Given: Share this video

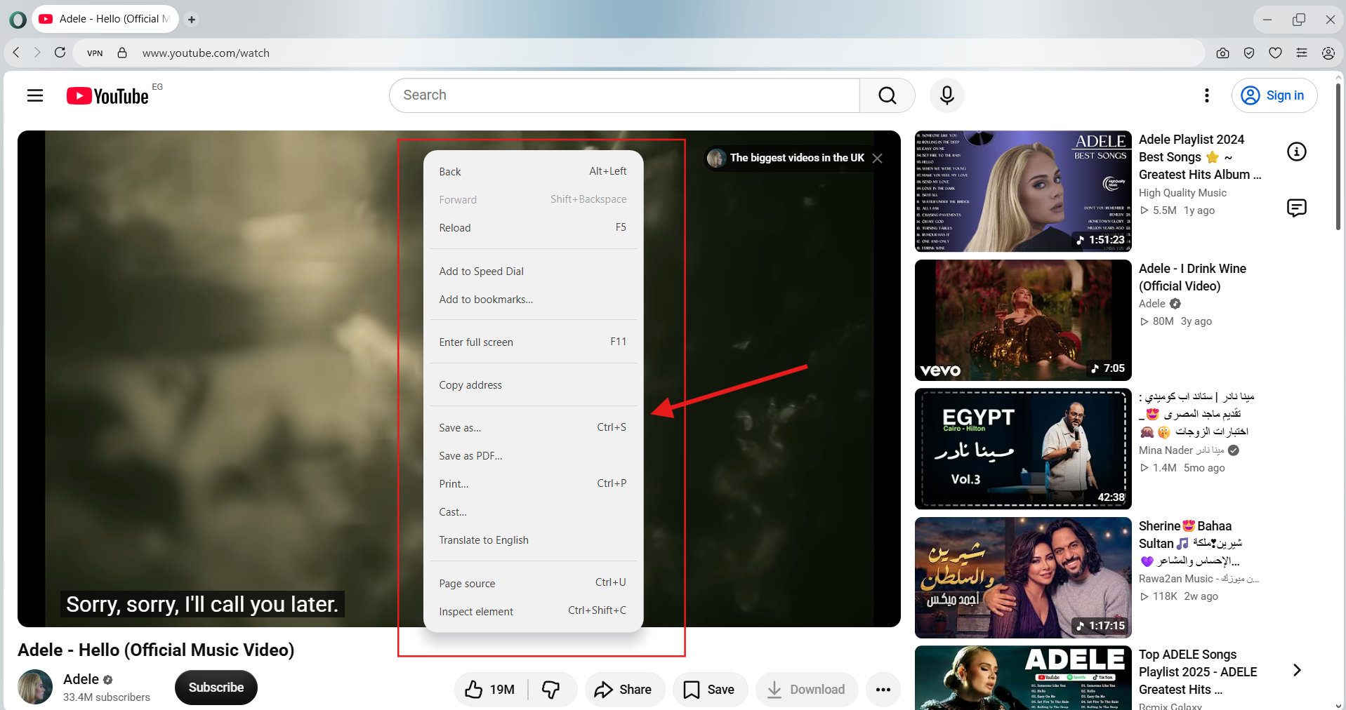Looking at the screenshot, I should (x=624, y=690).
